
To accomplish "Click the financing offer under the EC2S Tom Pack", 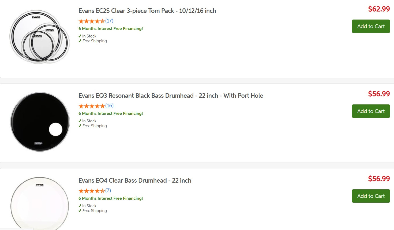I will pos(111,29).
